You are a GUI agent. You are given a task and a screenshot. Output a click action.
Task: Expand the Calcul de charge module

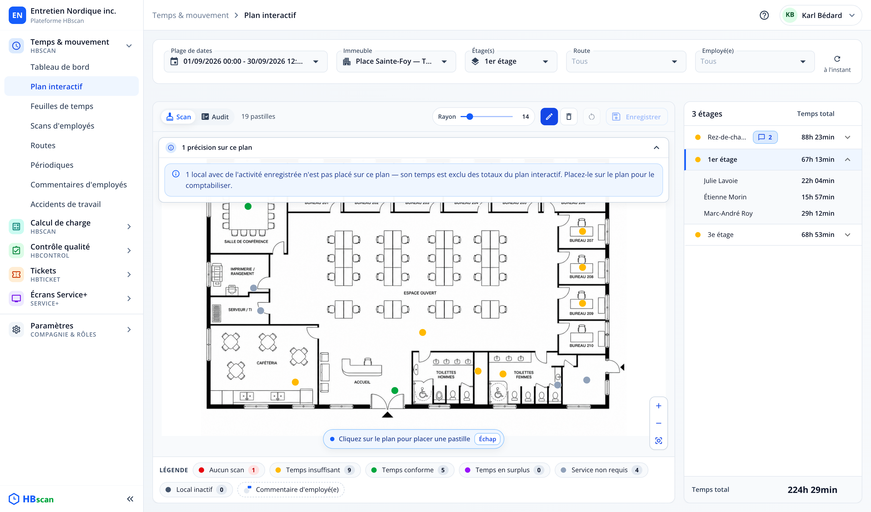[x=72, y=227]
